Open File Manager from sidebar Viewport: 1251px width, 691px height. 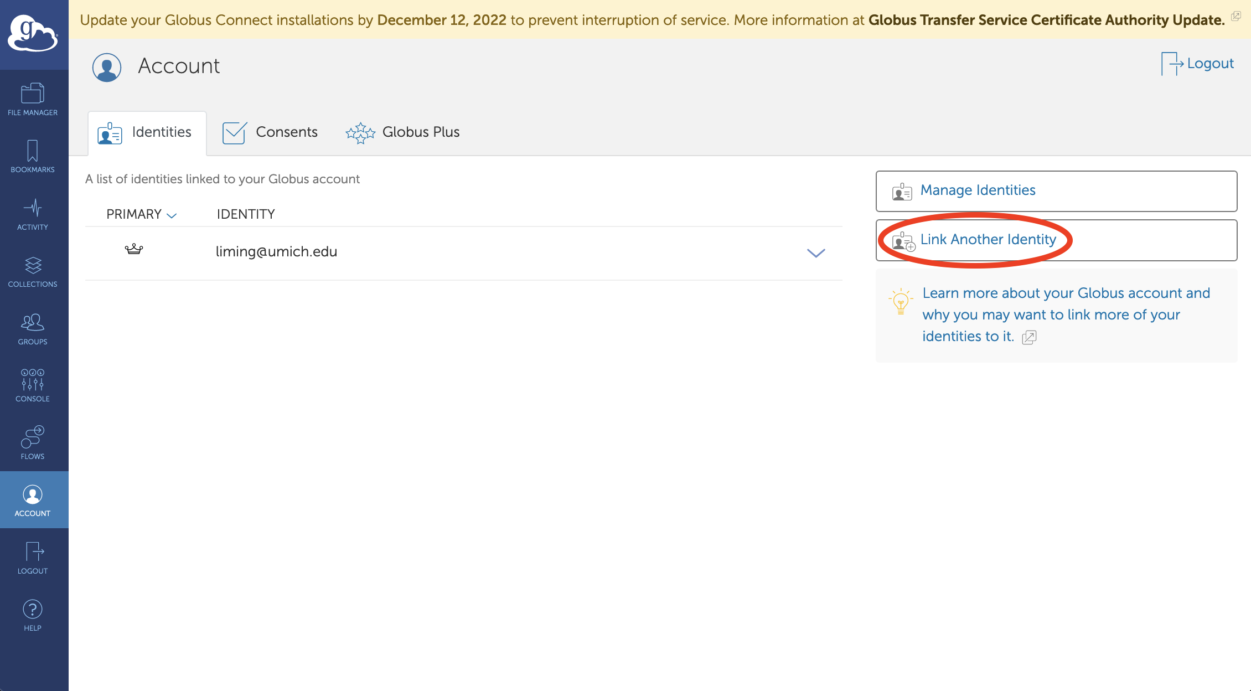tap(33, 100)
